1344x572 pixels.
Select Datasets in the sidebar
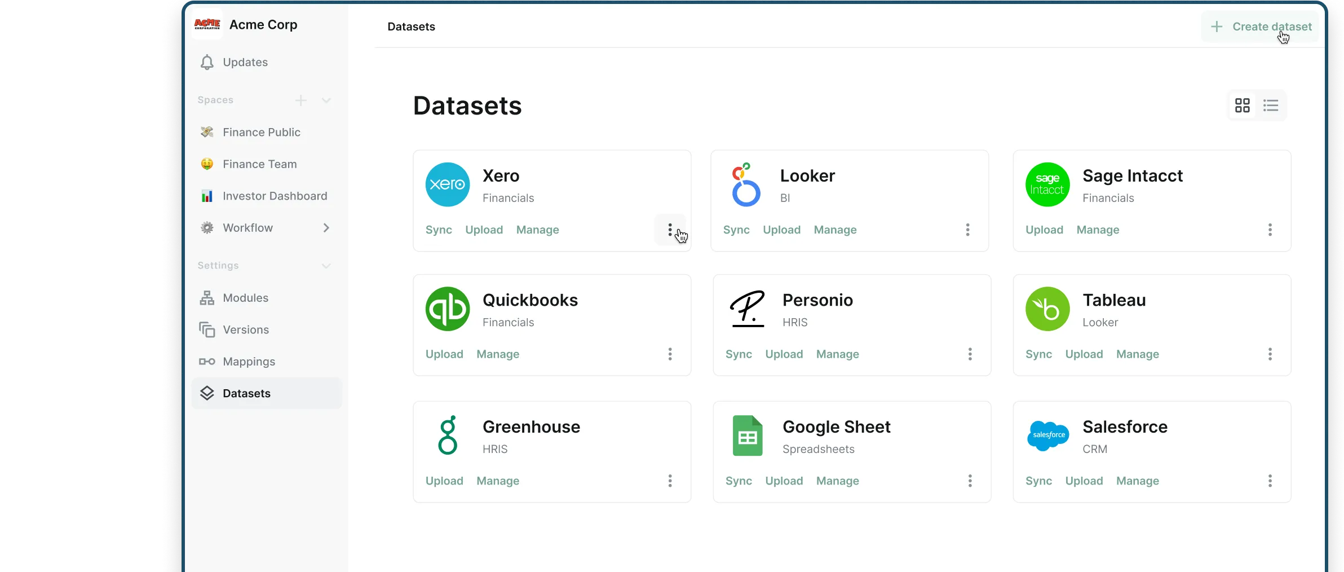pyautogui.click(x=266, y=393)
